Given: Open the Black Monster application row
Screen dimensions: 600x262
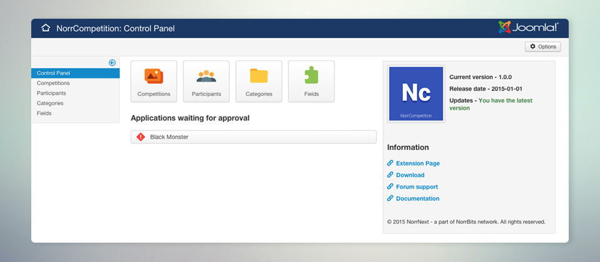Looking at the screenshot, I should [x=253, y=137].
